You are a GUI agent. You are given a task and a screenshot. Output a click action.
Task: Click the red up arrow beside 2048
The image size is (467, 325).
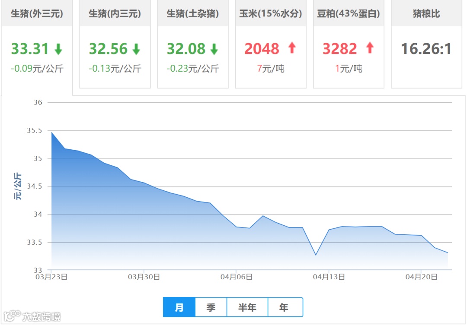tap(292, 48)
